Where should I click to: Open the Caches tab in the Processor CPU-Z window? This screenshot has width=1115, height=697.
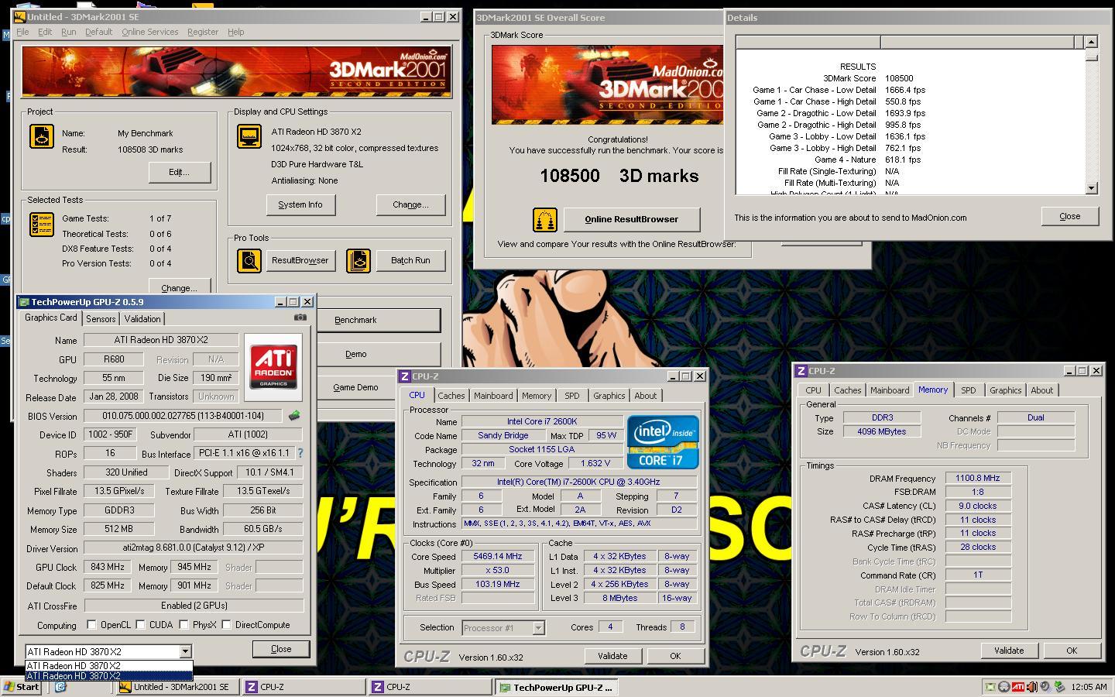[451, 396]
